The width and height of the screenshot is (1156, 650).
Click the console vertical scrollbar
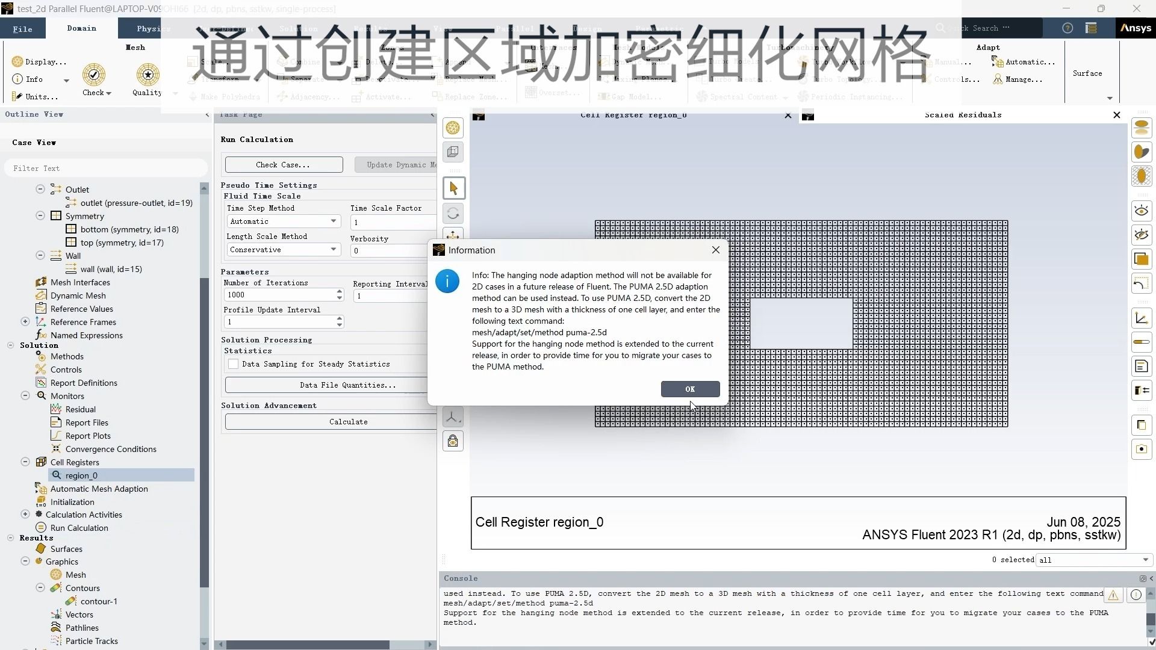tap(1151, 620)
